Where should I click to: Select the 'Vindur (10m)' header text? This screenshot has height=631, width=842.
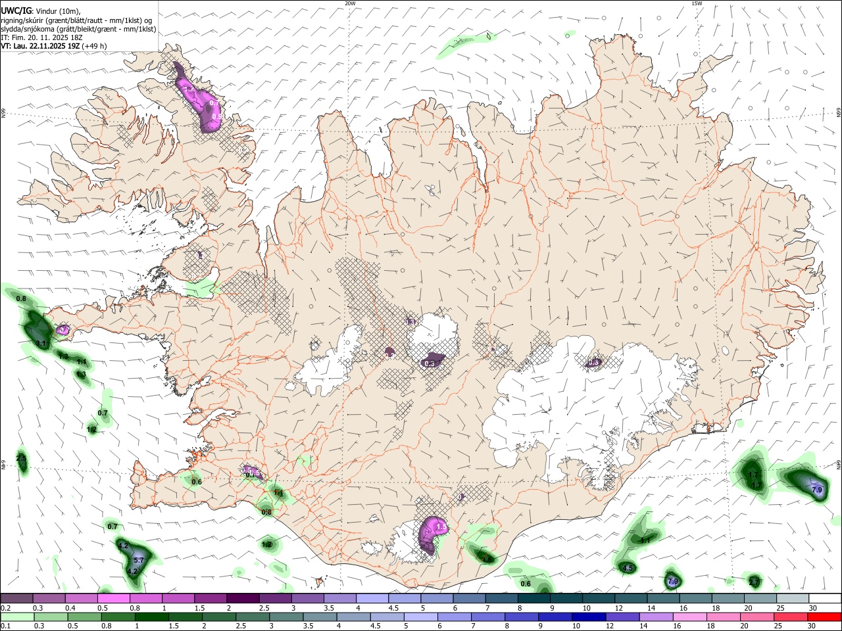[57, 11]
